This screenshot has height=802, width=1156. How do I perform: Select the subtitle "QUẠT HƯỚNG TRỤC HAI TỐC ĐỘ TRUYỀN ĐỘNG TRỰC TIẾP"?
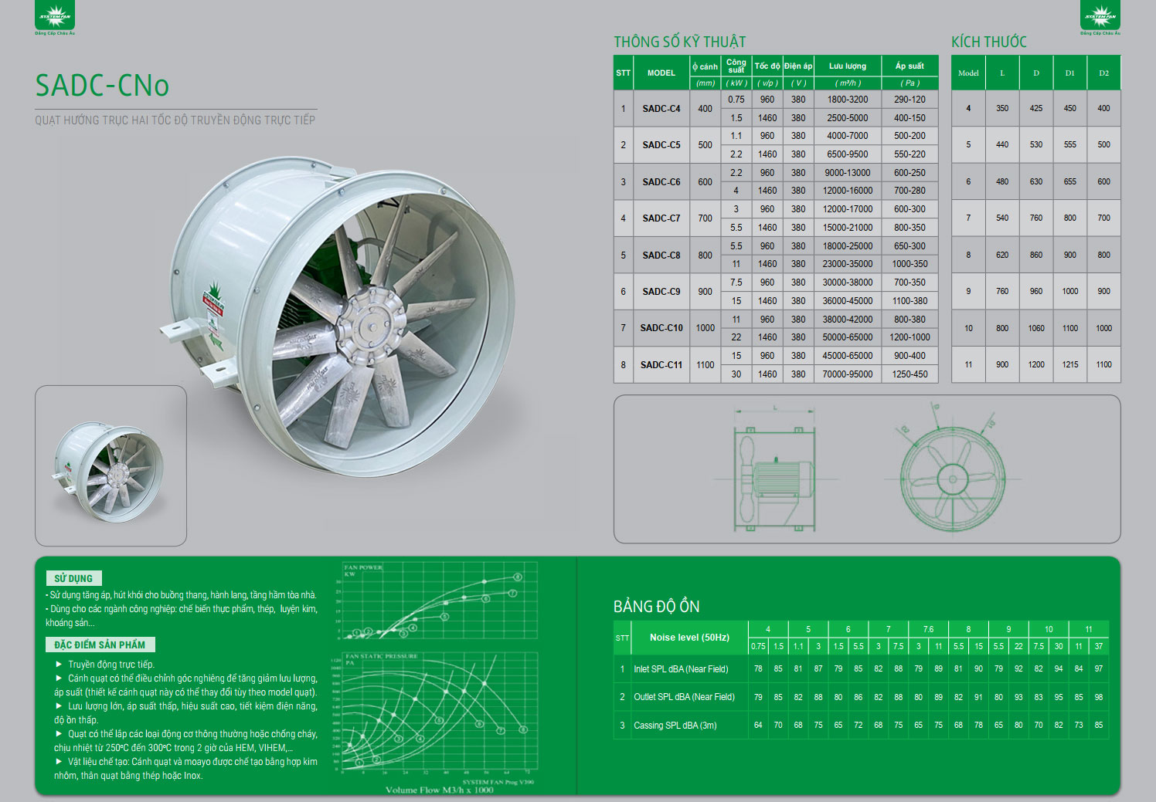click(x=175, y=120)
